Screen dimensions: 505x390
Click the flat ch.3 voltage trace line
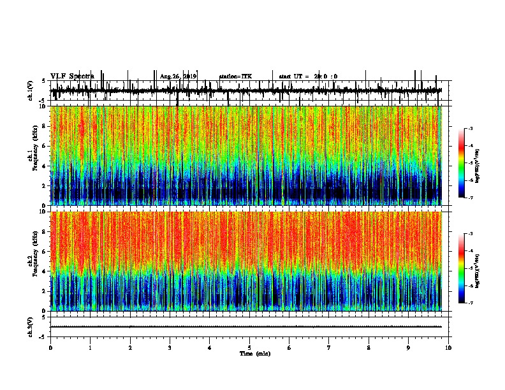[245, 327]
